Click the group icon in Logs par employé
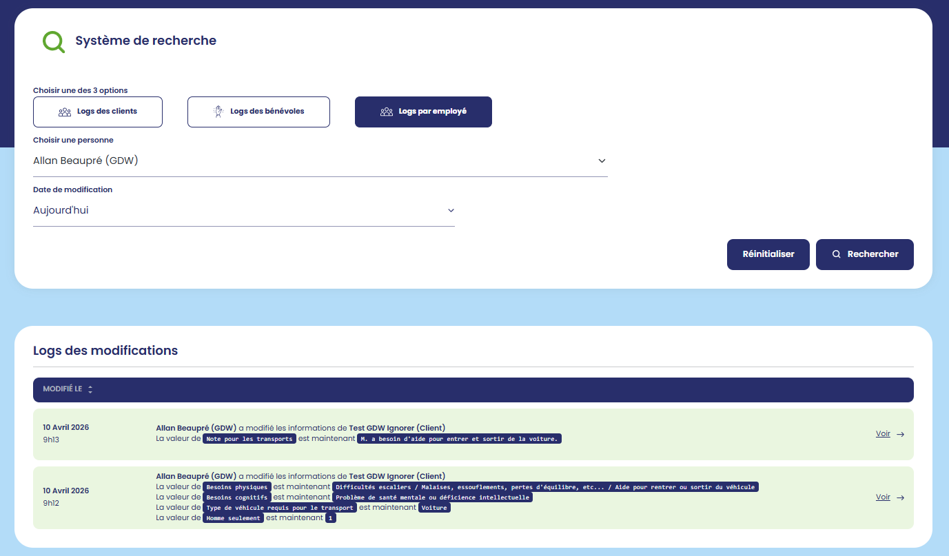This screenshot has width=949, height=556. pos(387,112)
